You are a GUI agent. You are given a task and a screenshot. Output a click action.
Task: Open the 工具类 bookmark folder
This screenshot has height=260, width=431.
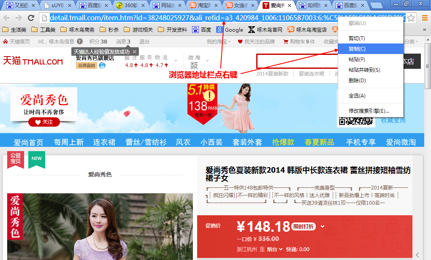(x=43, y=30)
